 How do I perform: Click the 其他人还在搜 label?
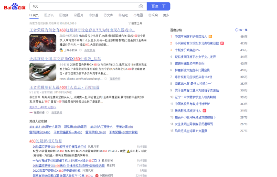click(x=38, y=121)
